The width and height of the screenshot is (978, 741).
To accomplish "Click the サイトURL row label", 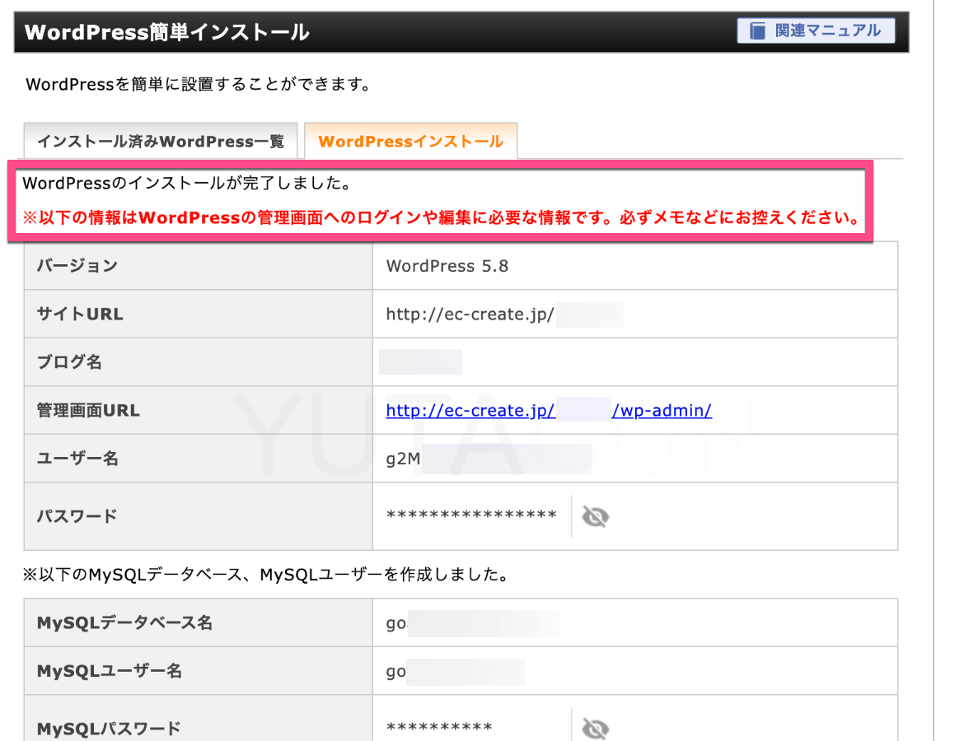I will click(80, 314).
